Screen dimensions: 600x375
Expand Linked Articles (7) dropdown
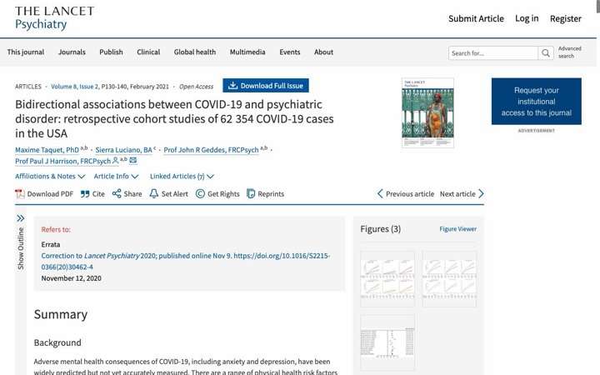tap(182, 177)
